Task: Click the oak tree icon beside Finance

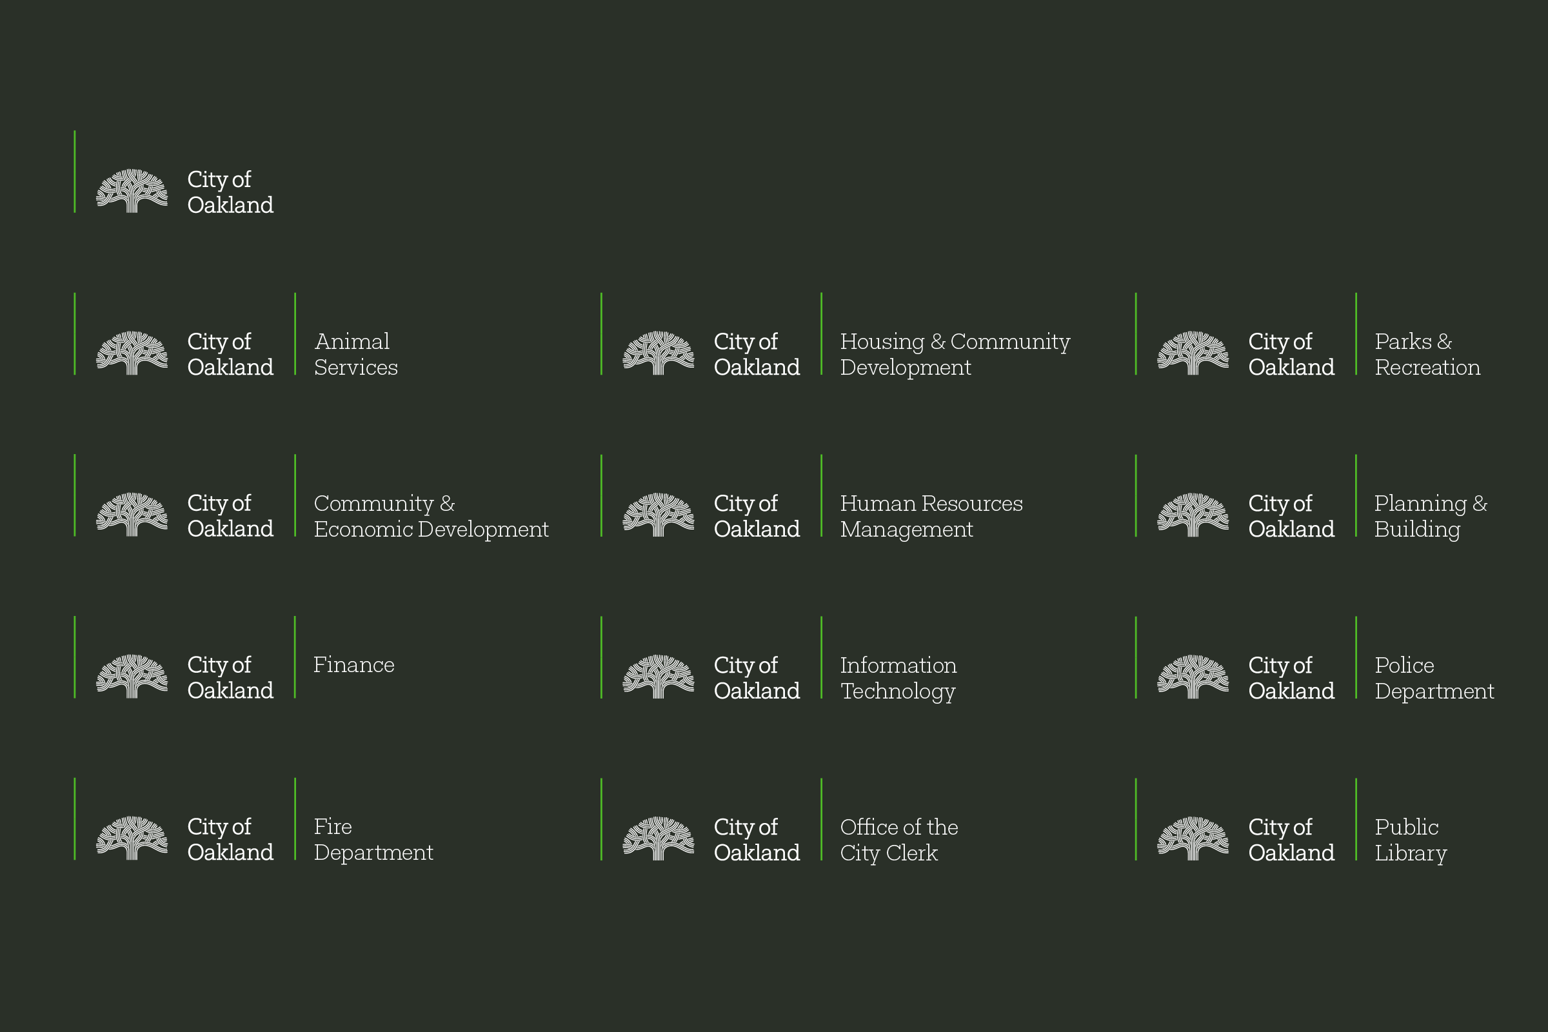Action: click(x=132, y=677)
